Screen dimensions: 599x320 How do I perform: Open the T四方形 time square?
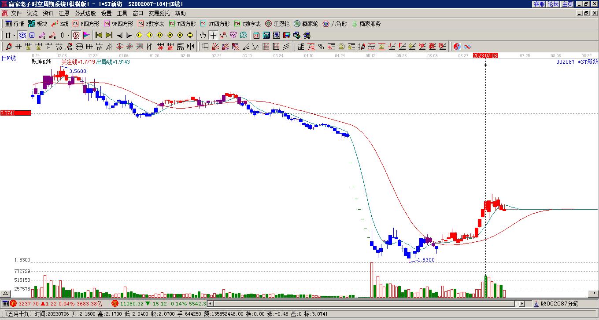[182, 24]
